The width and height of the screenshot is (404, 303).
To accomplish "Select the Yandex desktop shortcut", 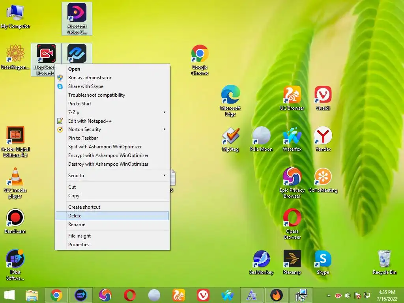I will point(323,139).
